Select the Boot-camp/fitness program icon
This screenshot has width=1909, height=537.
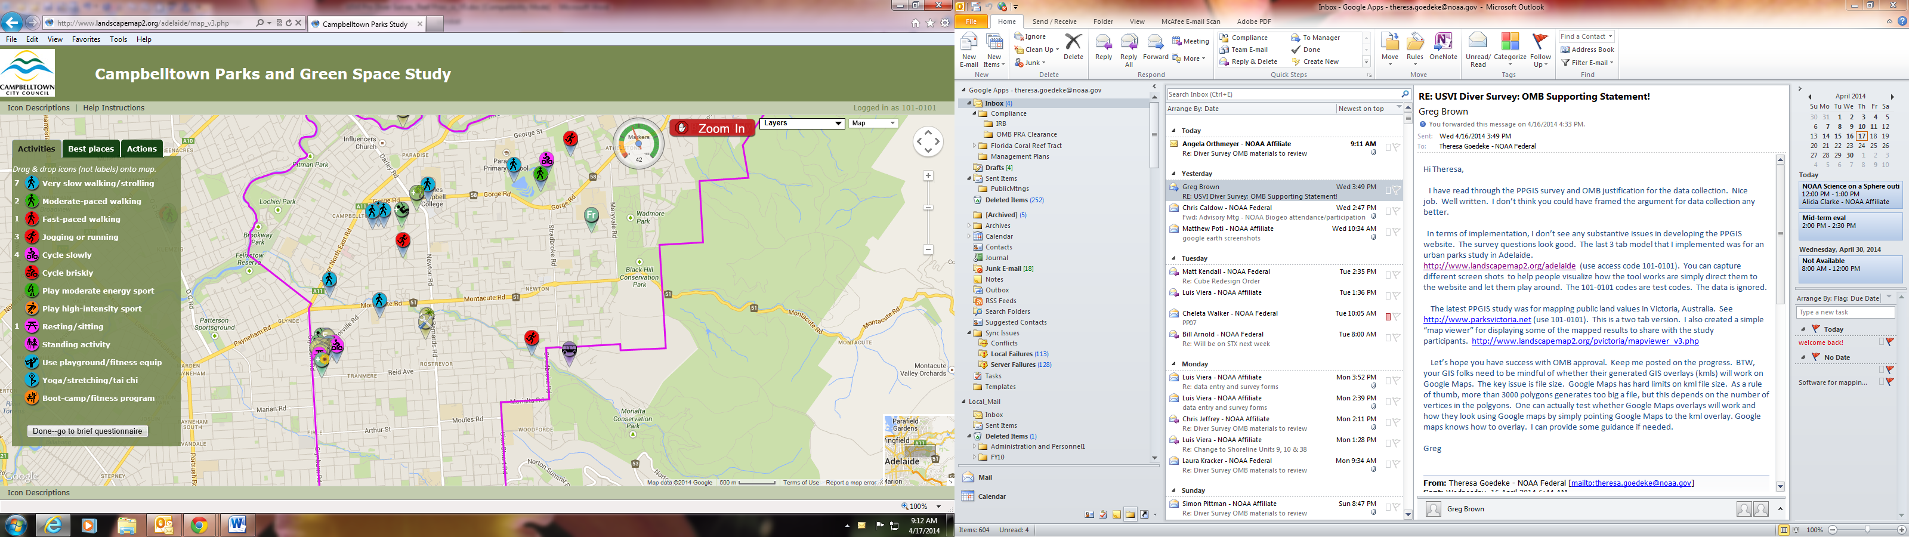[31, 397]
